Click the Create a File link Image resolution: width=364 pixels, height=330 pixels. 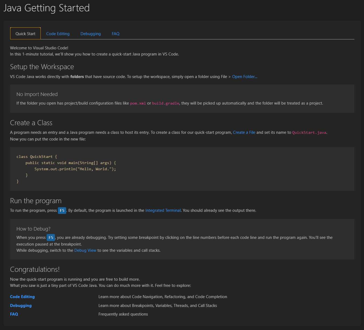pyautogui.click(x=244, y=132)
